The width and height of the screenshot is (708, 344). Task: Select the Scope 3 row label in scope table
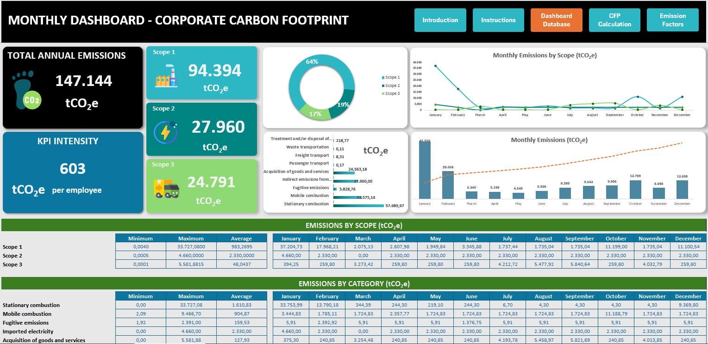13,264
